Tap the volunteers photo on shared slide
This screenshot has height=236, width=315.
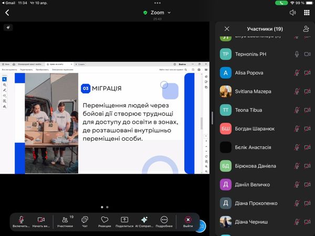51,123
